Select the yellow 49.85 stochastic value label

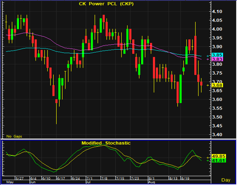[x=219, y=156]
